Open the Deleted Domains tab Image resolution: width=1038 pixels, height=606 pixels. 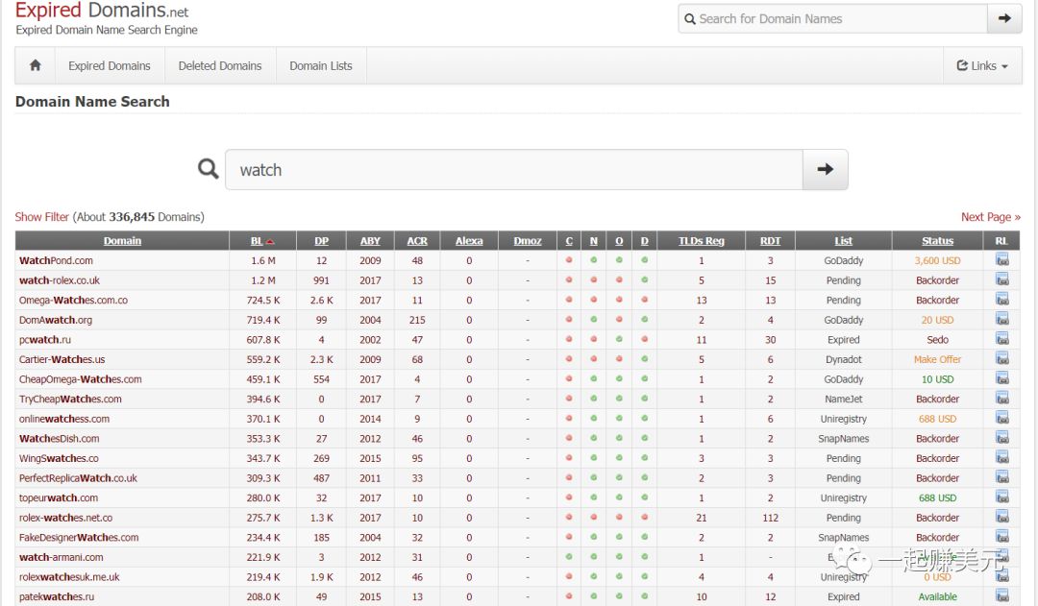220,65
